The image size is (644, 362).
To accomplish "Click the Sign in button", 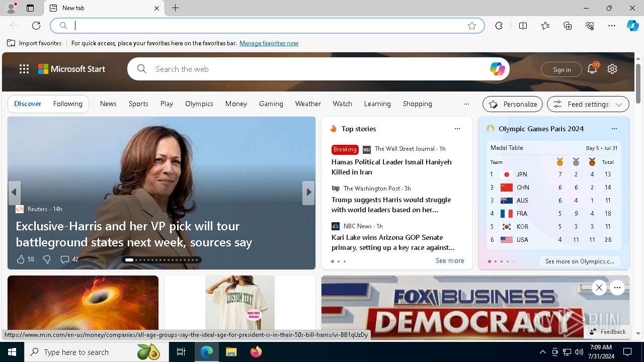I will pyautogui.click(x=561, y=69).
